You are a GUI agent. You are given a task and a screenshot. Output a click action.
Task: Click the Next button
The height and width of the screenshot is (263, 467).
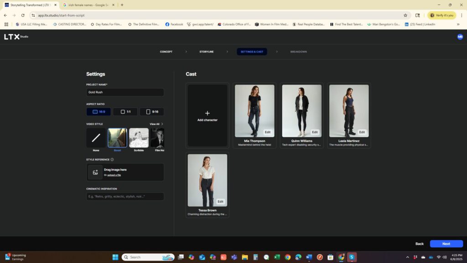tap(446, 244)
